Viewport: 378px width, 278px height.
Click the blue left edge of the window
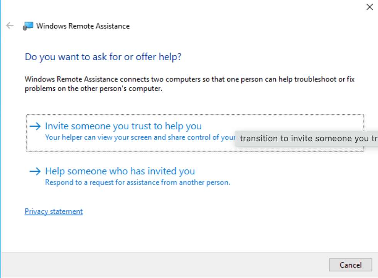pos(0,139)
